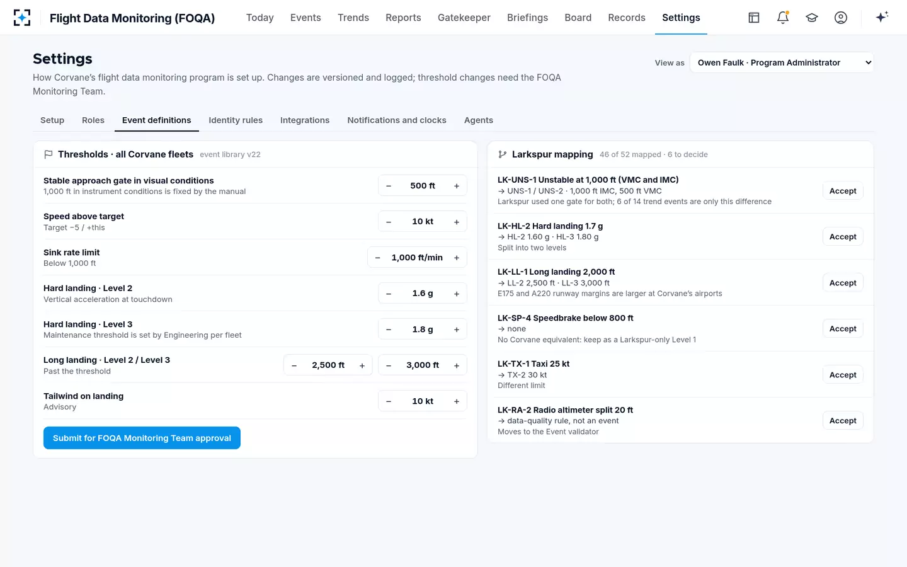Accept the LK-UNS-1 mapping
This screenshot has height=567, width=907.
843,191
